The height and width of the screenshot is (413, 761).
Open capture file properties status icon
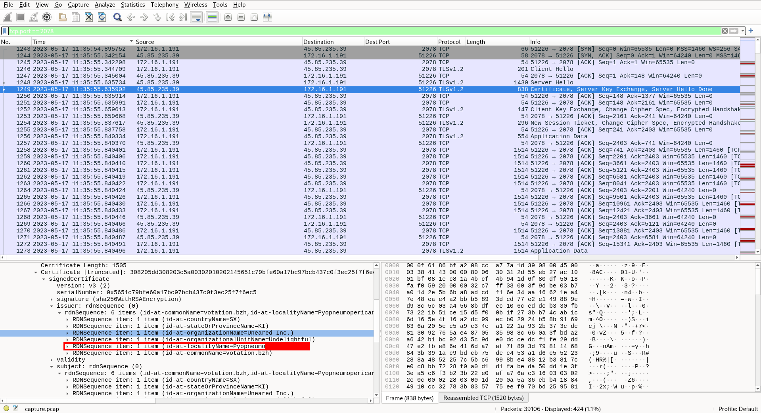click(x=15, y=409)
